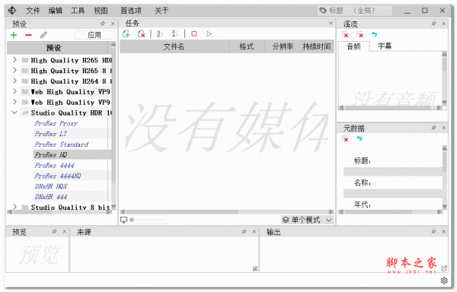Switch to the 音频 tab

pos(354,46)
